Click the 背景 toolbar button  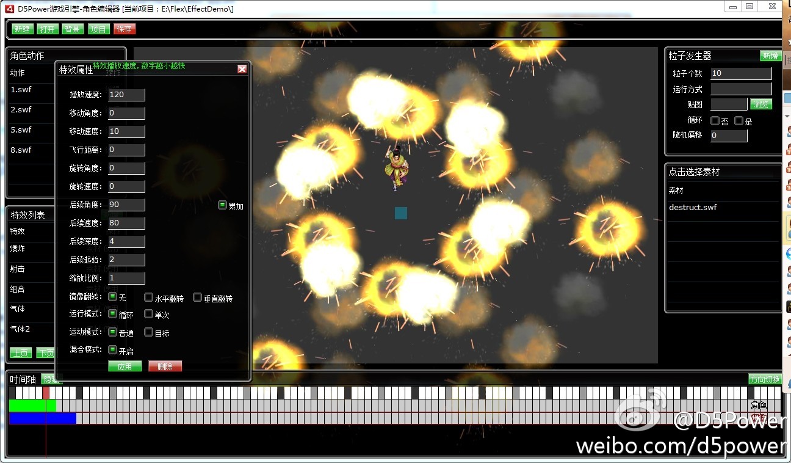tap(73, 29)
